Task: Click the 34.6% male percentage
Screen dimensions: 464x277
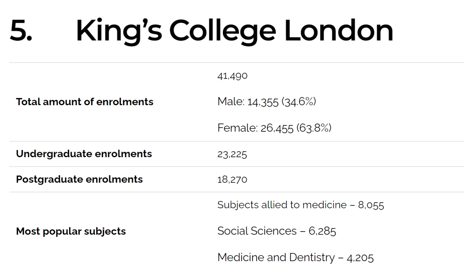Action: [x=299, y=102]
